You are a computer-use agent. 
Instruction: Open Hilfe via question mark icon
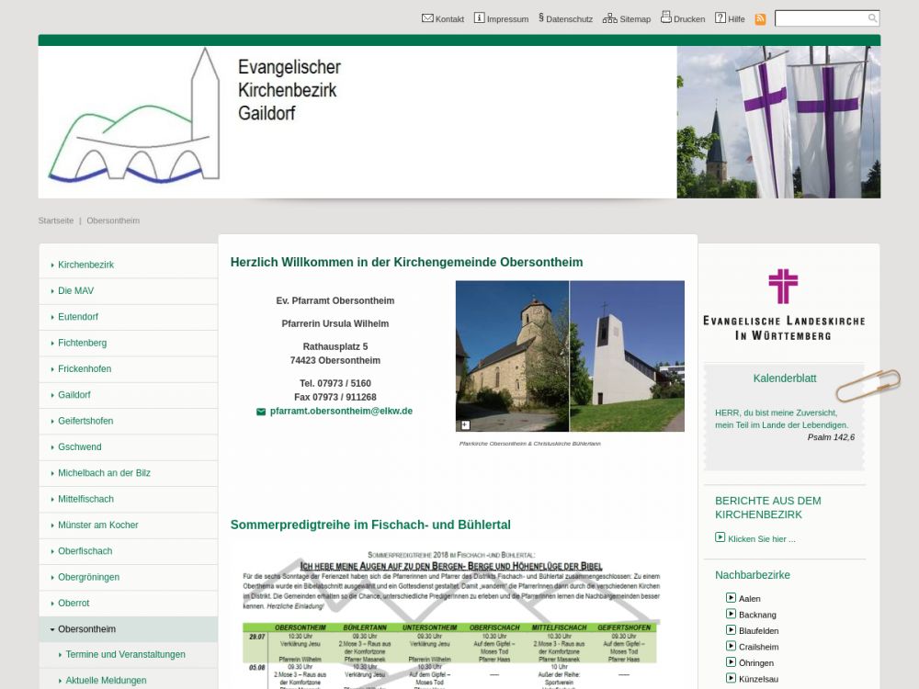[720, 17]
